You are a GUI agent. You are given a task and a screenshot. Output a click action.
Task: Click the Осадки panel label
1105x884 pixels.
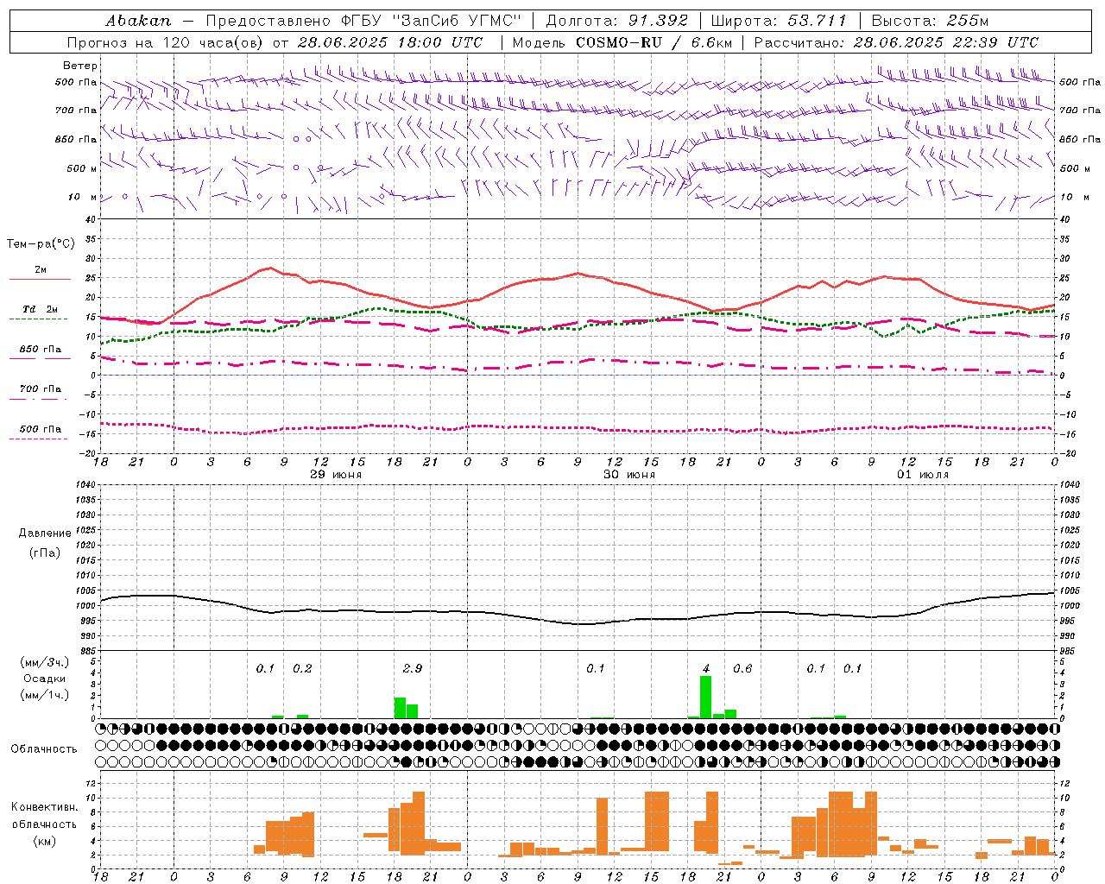point(44,679)
